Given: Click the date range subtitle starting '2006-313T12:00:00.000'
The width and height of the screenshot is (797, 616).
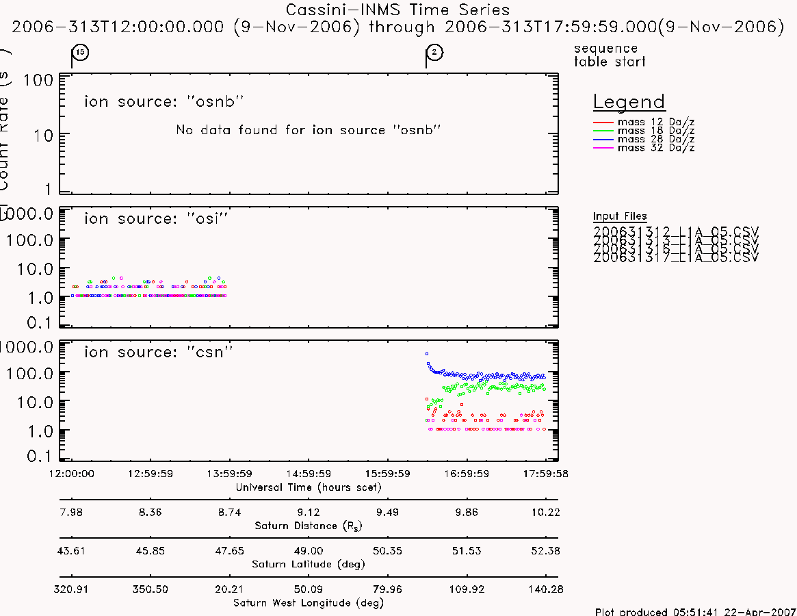Looking at the screenshot, I should 398,27.
